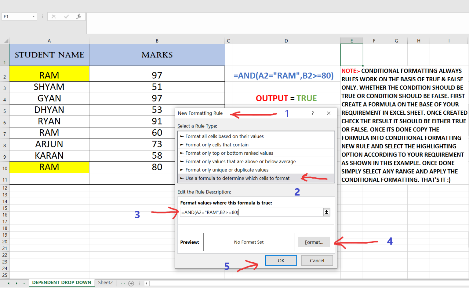This screenshot has width=469, height=288.
Task: Select row 5 header
Action: coord(5,110)
